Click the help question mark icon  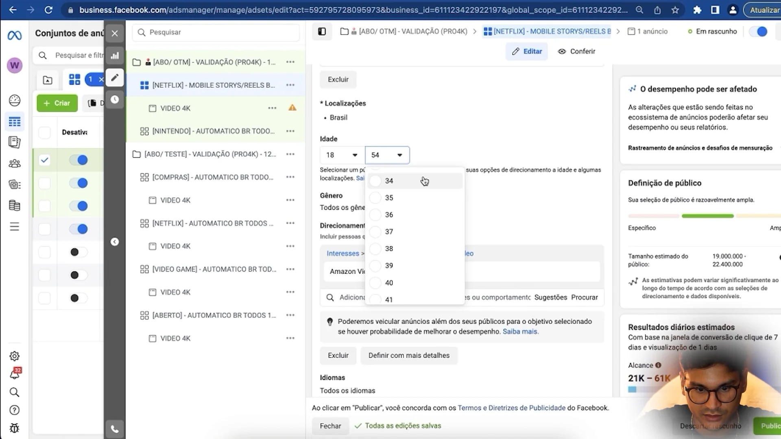(x=15, y=410)
